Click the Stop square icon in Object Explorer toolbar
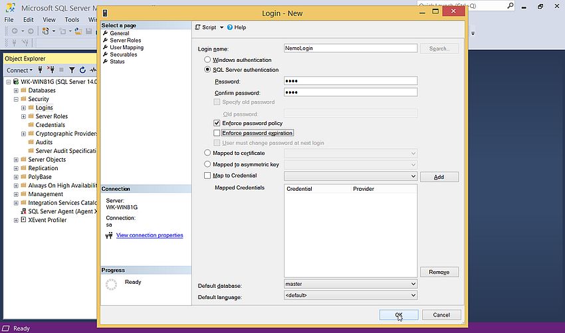565x333 pixels. pos(61,70)
